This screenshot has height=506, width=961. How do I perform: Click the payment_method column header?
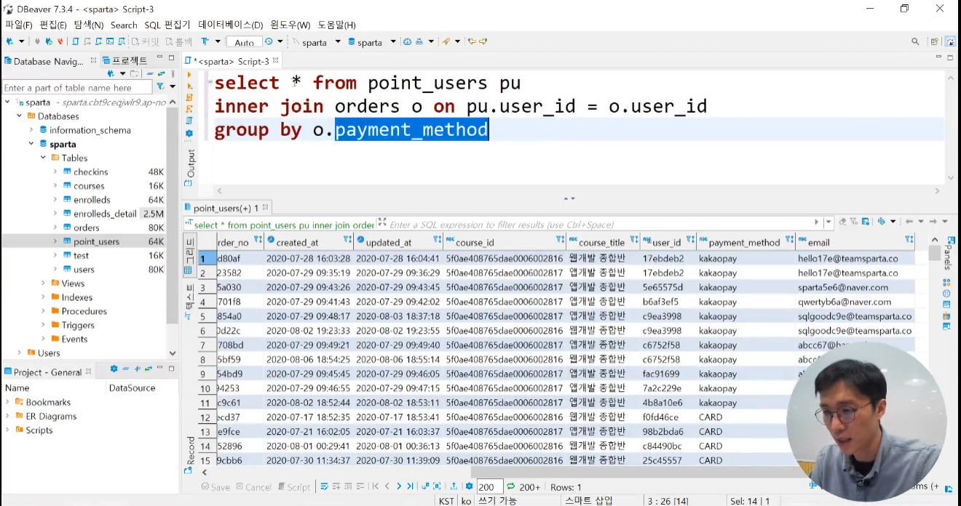744,242
